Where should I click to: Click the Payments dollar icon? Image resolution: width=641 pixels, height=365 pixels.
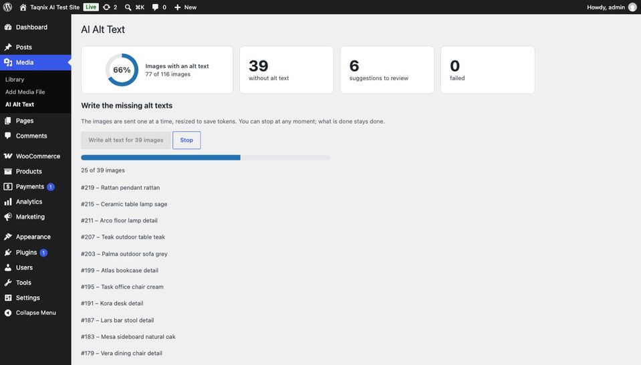click(8, 187)
